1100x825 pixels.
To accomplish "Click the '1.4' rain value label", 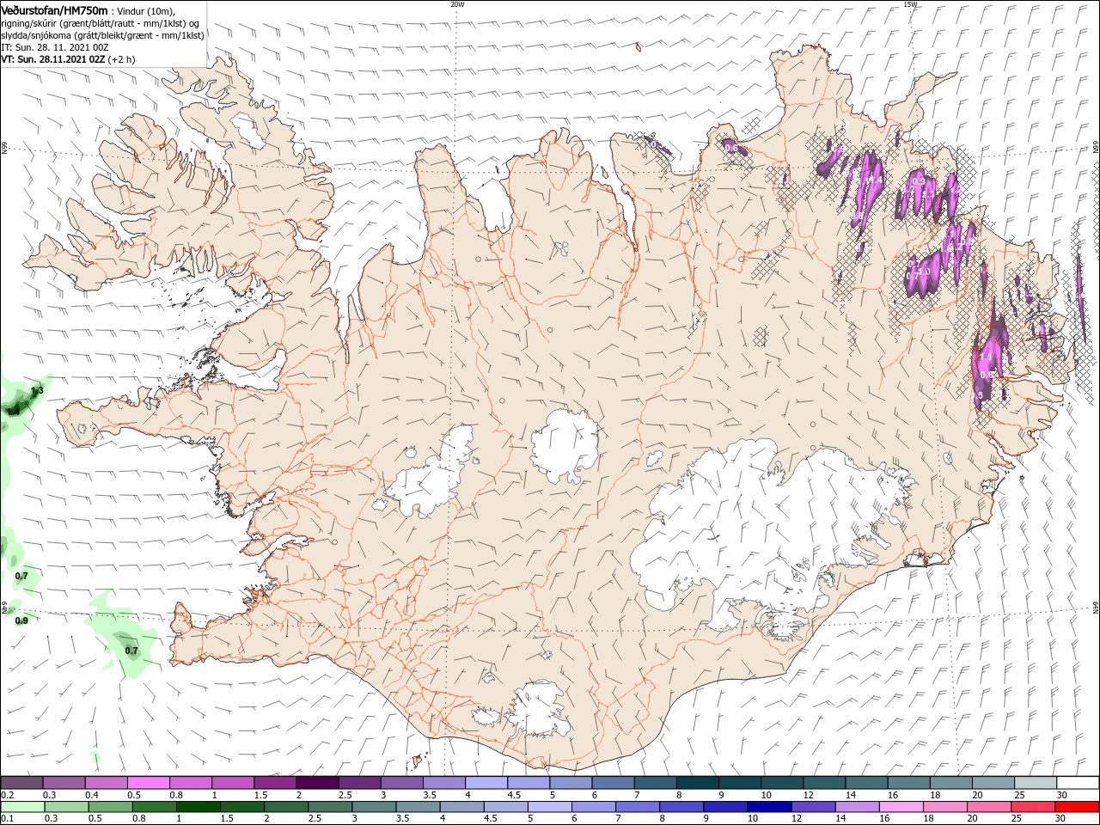I will pyautogui.click(x=13, y=412).
